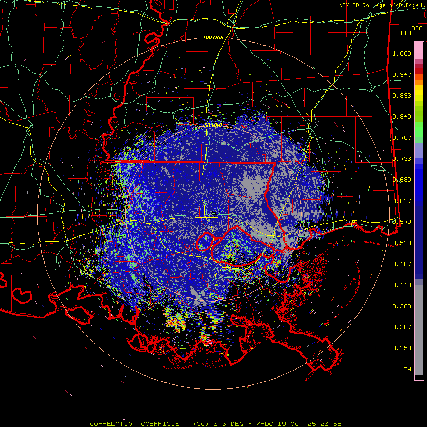This screenshot has width=427, height=427.
Task: Select the 0.787 scale value
Action: tap(402, 138)
